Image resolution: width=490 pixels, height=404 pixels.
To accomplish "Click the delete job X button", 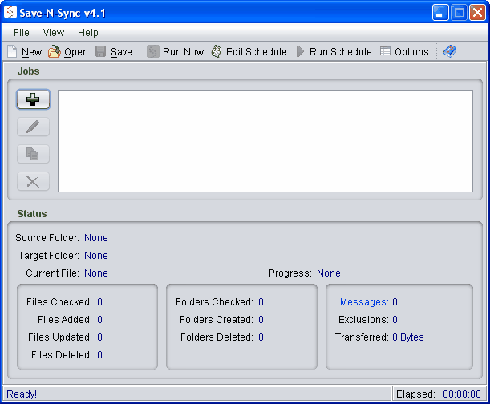I will tap(33, 181).
